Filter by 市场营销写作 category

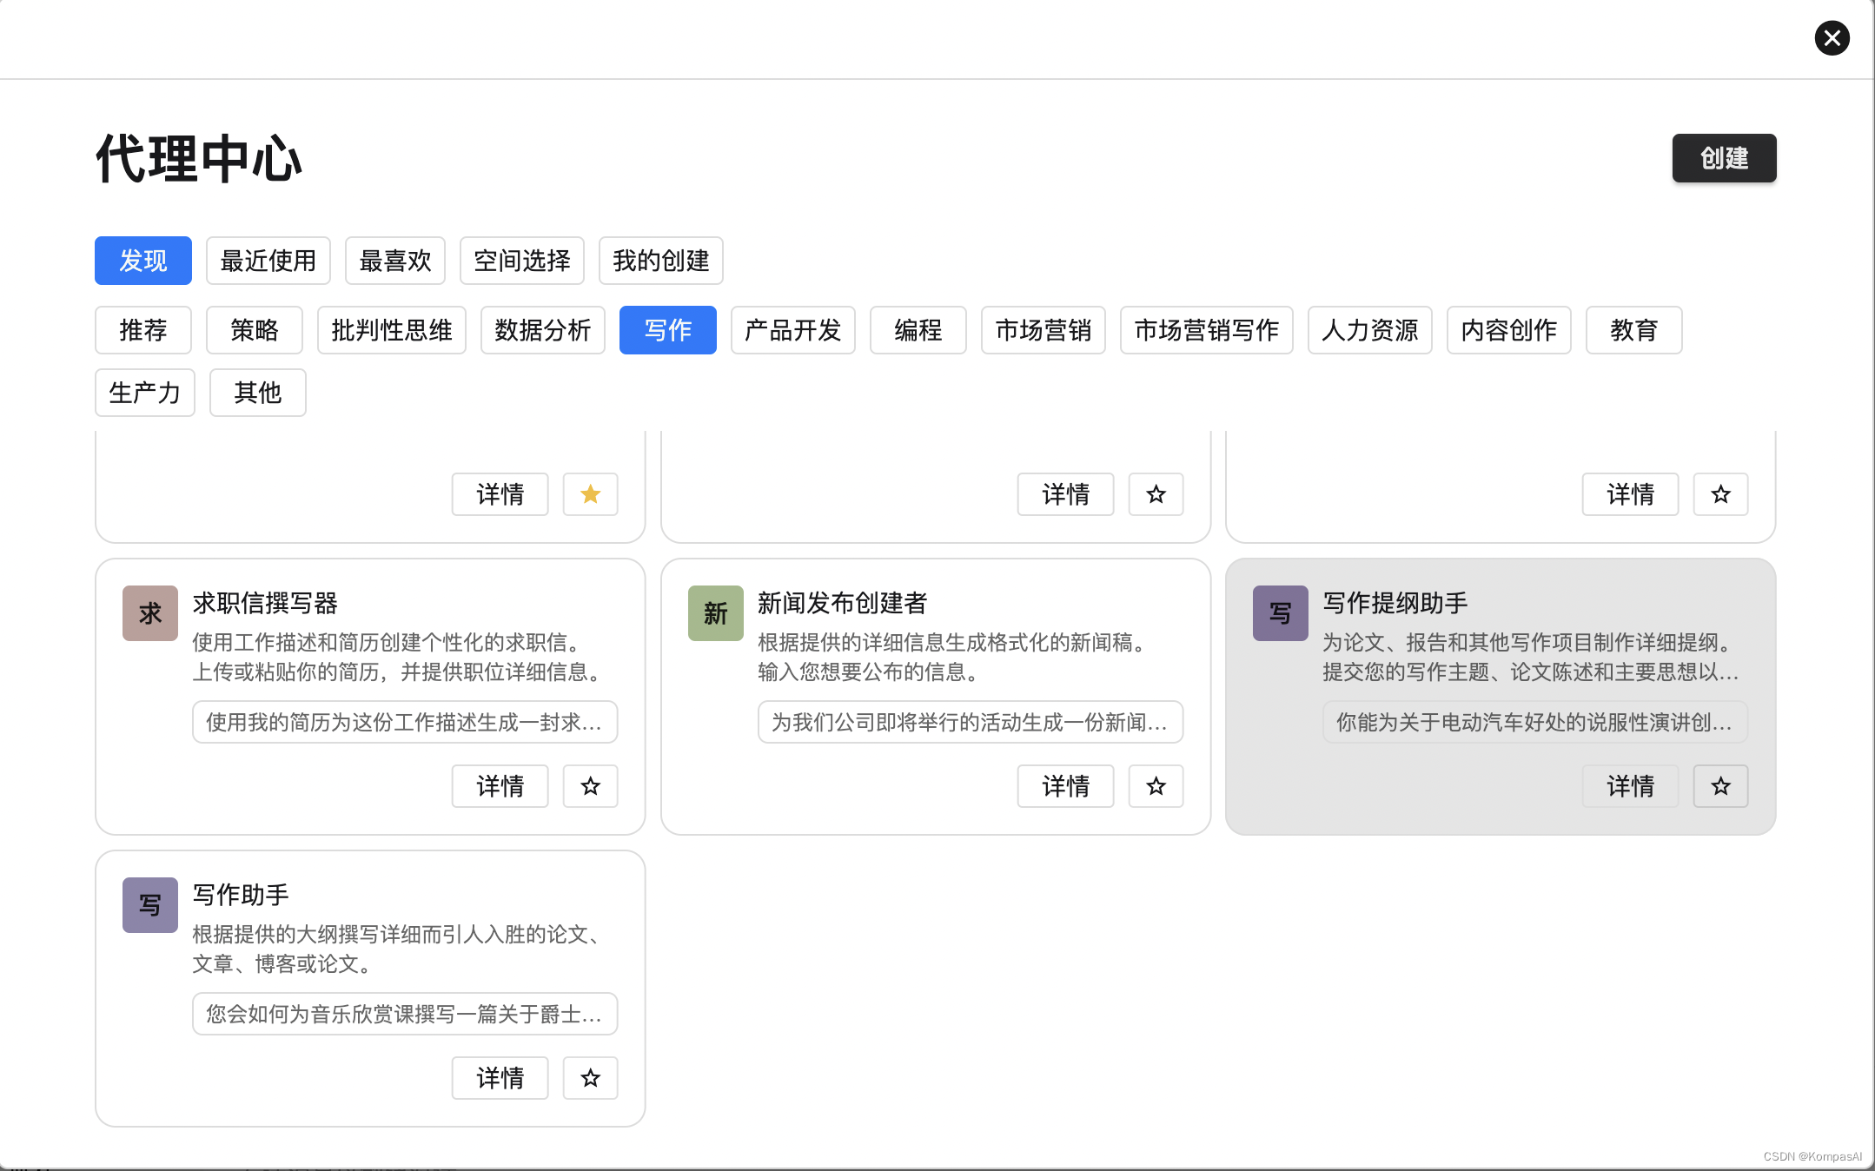coord(1206,330)
